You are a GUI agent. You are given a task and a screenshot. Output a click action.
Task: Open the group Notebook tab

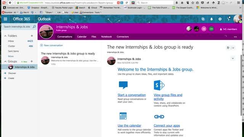pos(106,37)
